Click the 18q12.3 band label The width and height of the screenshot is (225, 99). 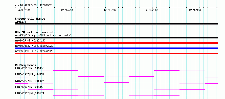tap(20, 22)
